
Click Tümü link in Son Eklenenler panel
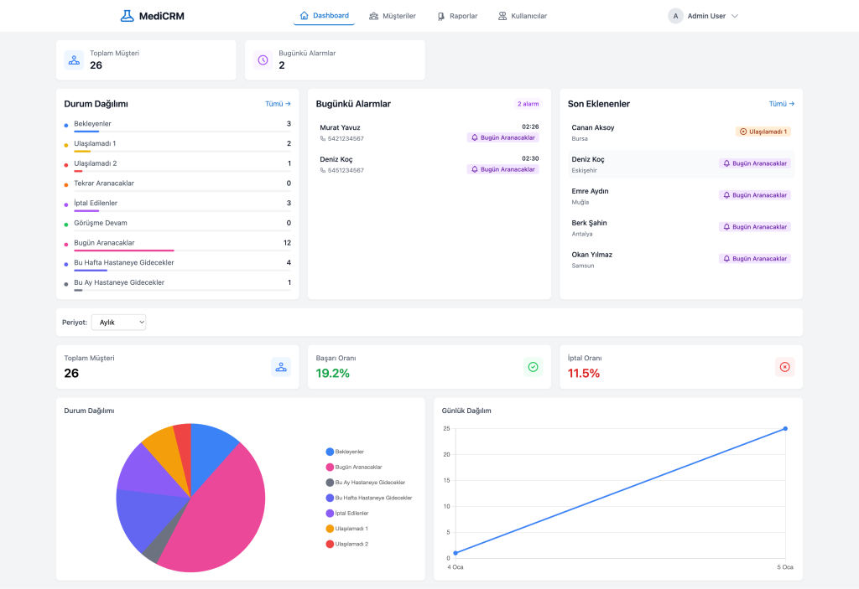(x=781, y=104)
